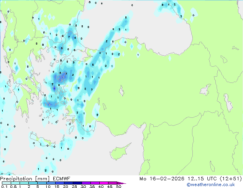The width and height of the screenshot is (243, 188).
Task: Click the legend swatch between 45 and 50
Action: (113, 183)
